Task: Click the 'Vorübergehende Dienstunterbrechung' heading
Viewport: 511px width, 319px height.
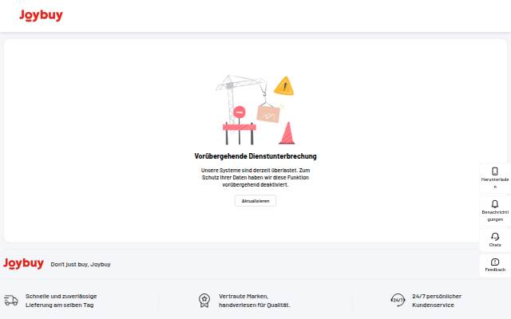Action: click(255, 156)
